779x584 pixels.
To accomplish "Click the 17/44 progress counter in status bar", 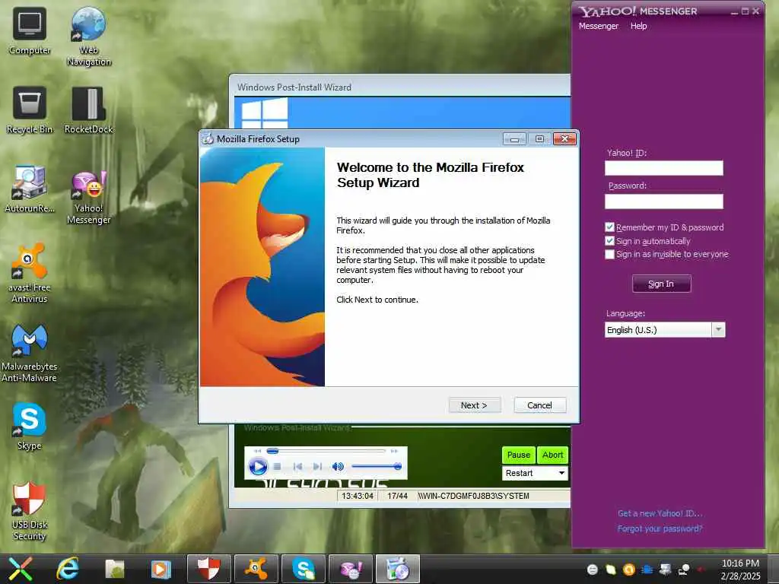I will point(397,496).
